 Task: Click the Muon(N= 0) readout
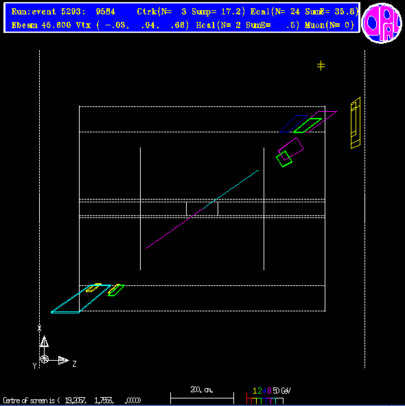click(329, 25)
